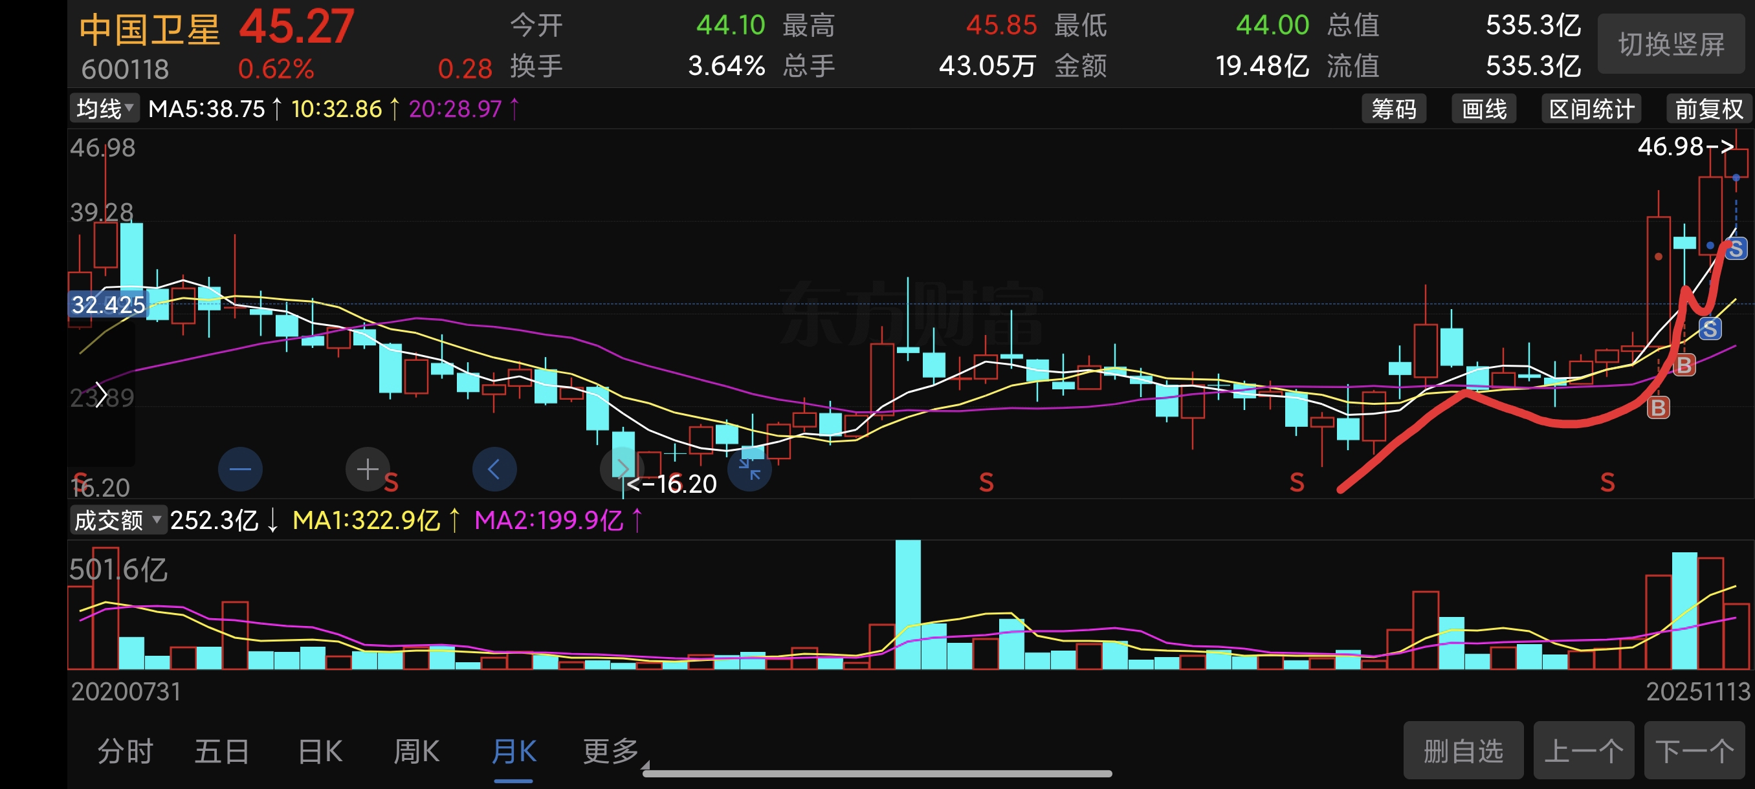Toggle the 筹码 chip distribution view
The width and height of the screenshot is (1755, 789).
1393,109
